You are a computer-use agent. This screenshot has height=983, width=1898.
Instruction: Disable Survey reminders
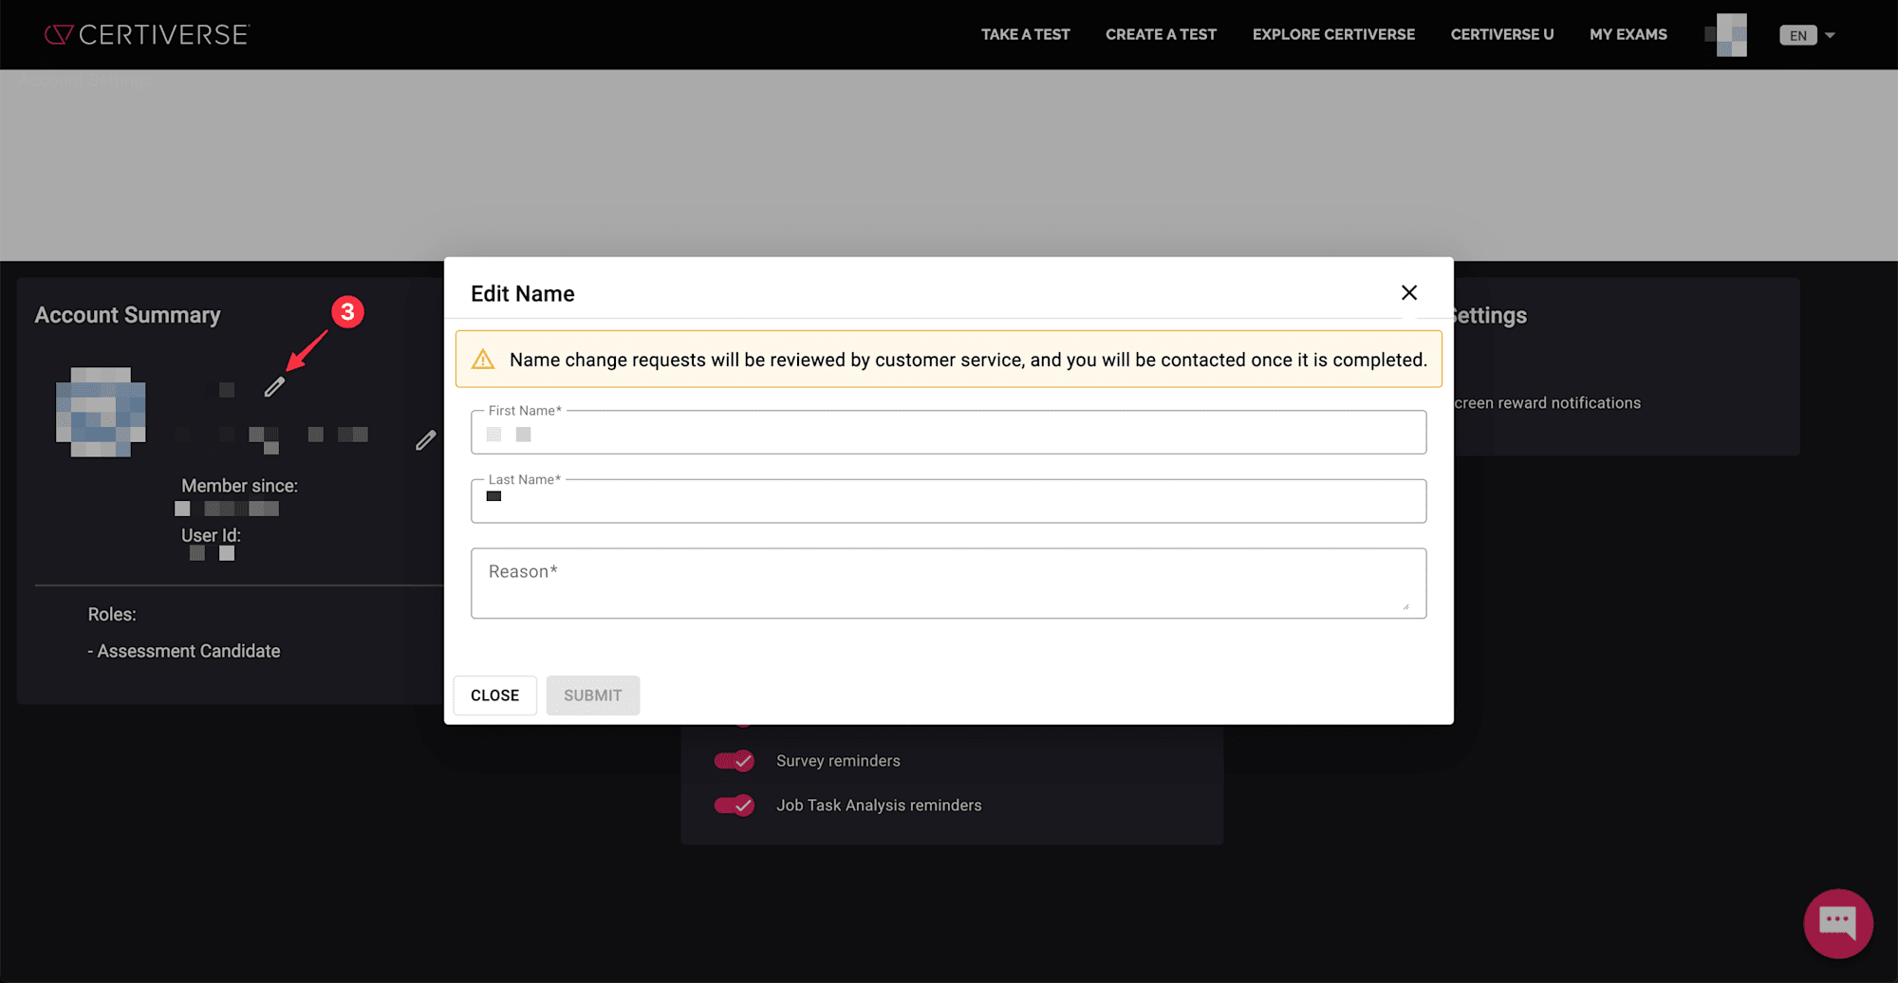[735, 760]
